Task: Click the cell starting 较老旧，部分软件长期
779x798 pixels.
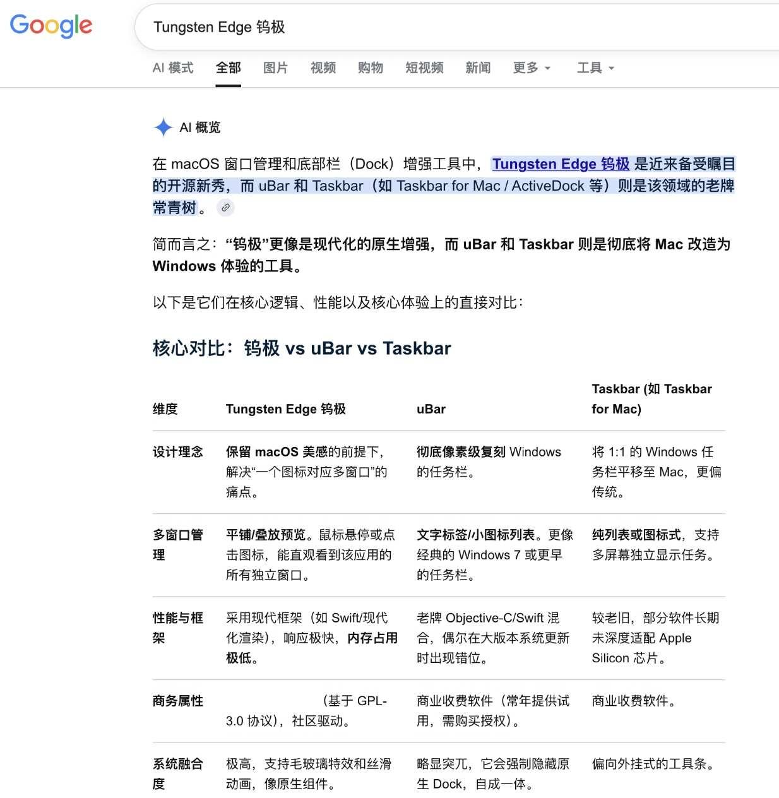Action: [x=656, y=638]
